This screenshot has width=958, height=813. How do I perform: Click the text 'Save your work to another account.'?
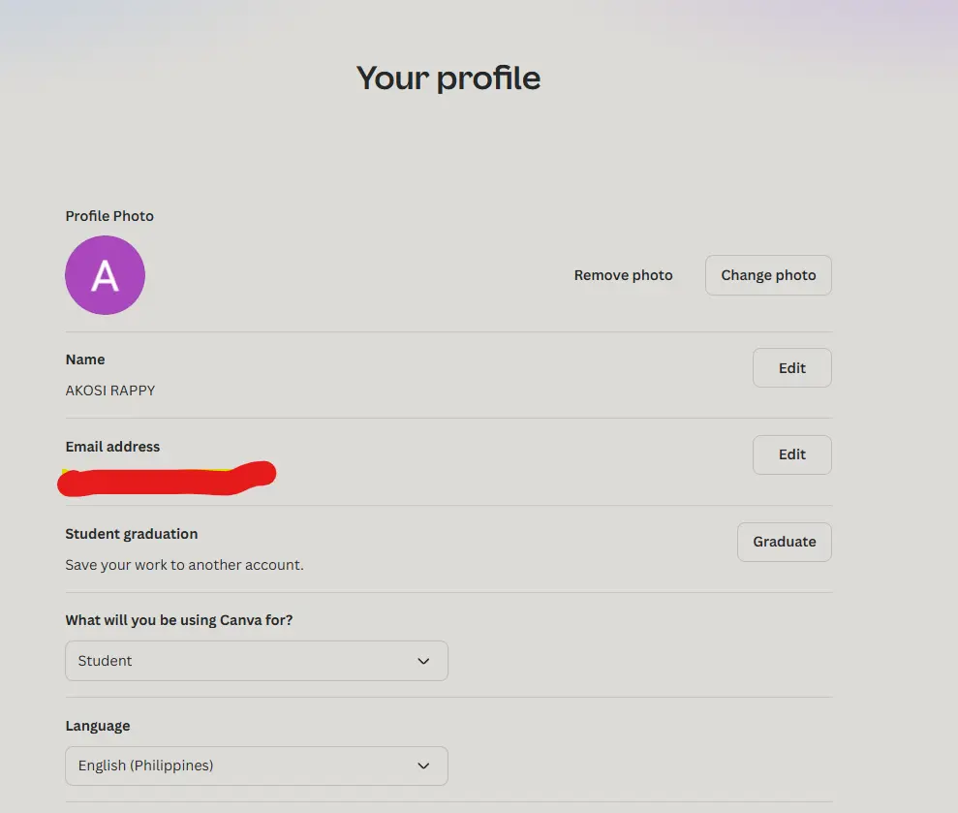[184, 565]
